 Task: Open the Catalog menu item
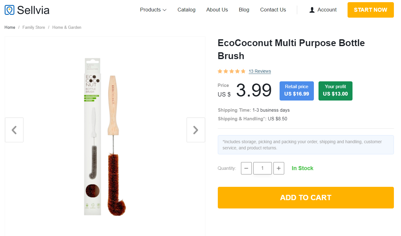pos(186,10)
